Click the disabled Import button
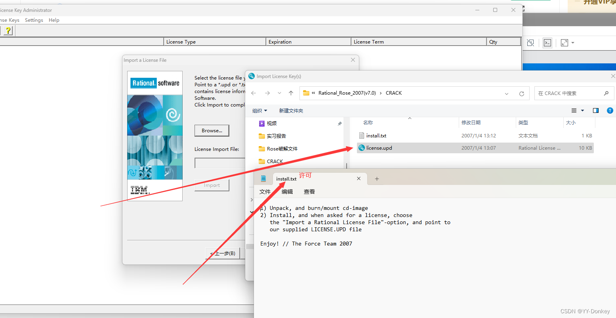This screenshot has height=318, width=616. pos(212,185)
